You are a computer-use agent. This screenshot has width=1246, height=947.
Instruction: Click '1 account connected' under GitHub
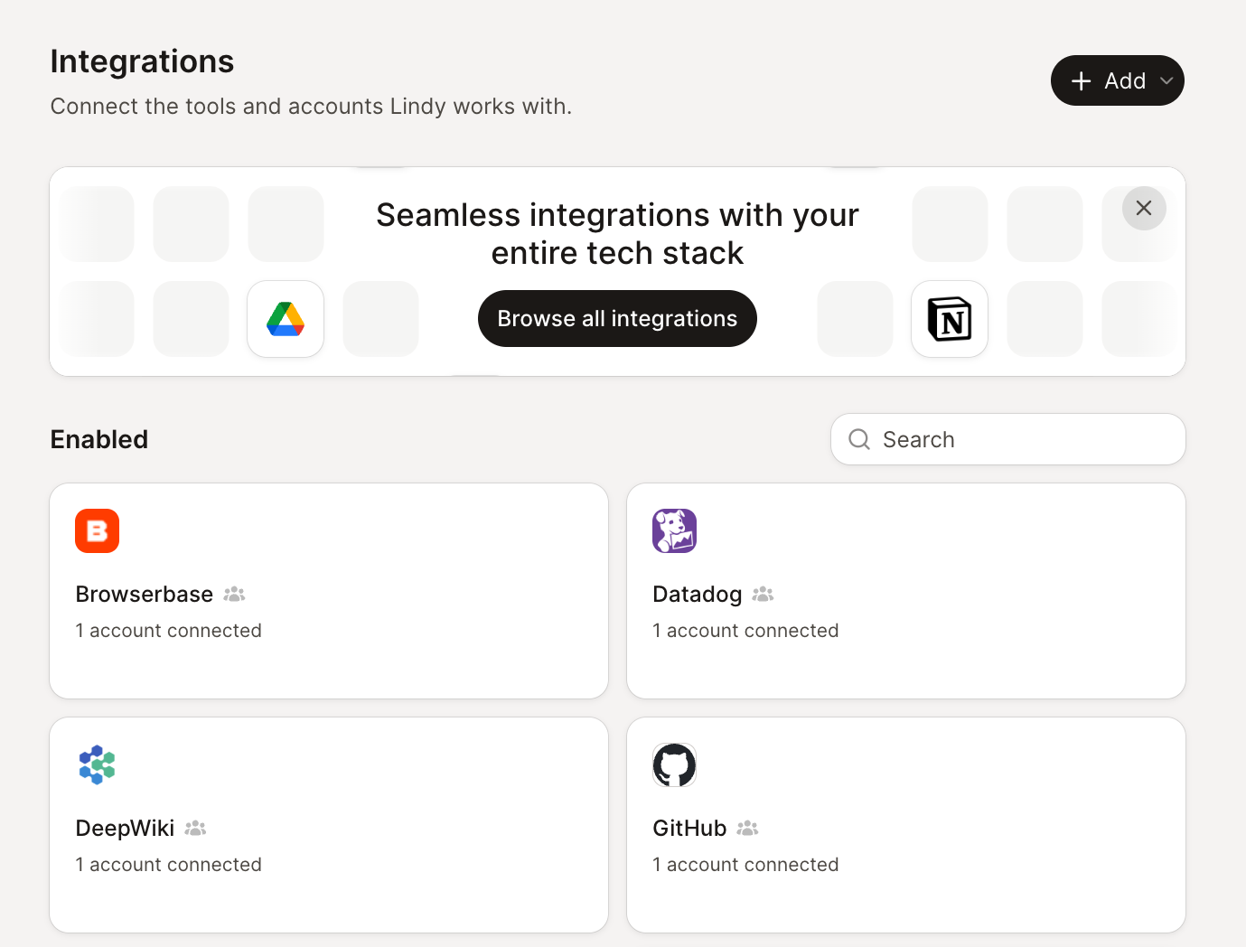pyautogui.click(x=746, y=865)
